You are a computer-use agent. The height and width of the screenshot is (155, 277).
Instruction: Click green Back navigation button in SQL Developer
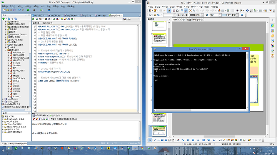[x=28, y=10]
